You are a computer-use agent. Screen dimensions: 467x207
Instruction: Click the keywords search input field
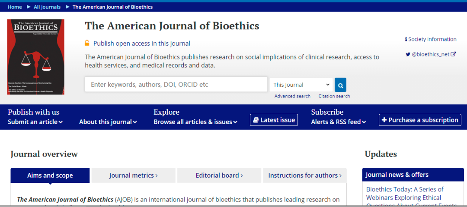[176, 85]
